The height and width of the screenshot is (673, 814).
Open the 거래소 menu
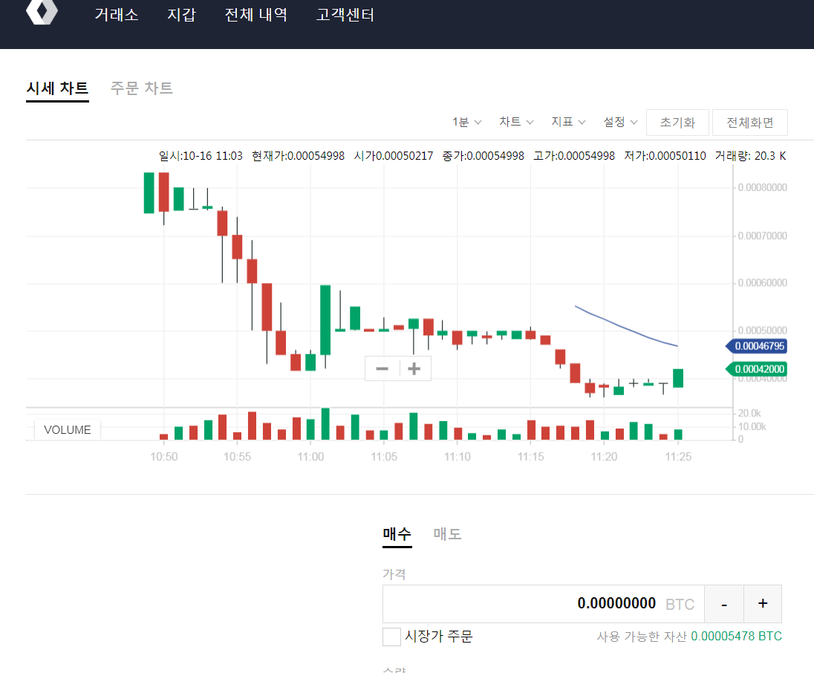pyautogui.click(x=117, y=15)
